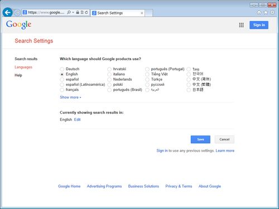The height and width of the screenshot is (209, 279).
Task: Choose español (Latinoamérica) radio option
Action: 62,85
